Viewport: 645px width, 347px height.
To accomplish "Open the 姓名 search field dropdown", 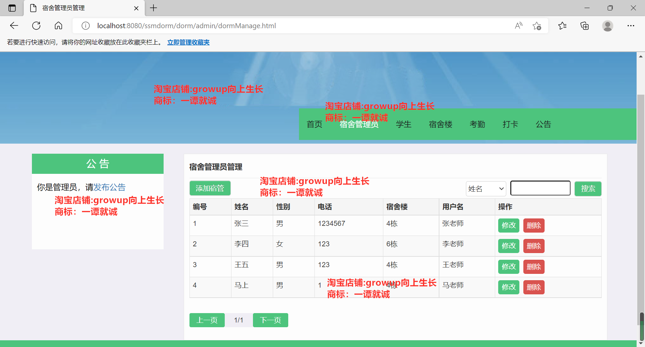I will (485, 188).
